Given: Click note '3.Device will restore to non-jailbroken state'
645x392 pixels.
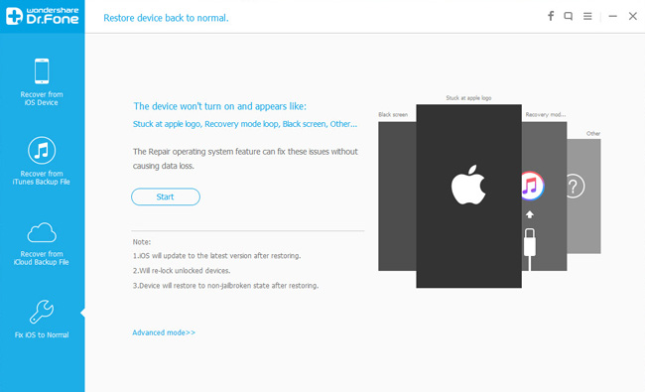Looking at the screenshot, I should tap(225, 285).
